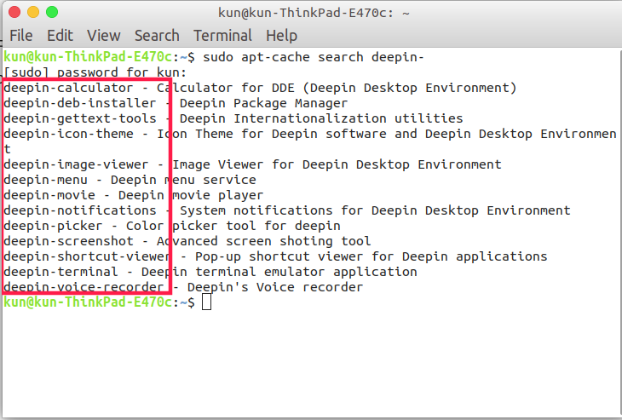The height and width of the screenshot is (420, 622).
Task: Click the deepin-icon-theme package name
Action: coord(68,134)
